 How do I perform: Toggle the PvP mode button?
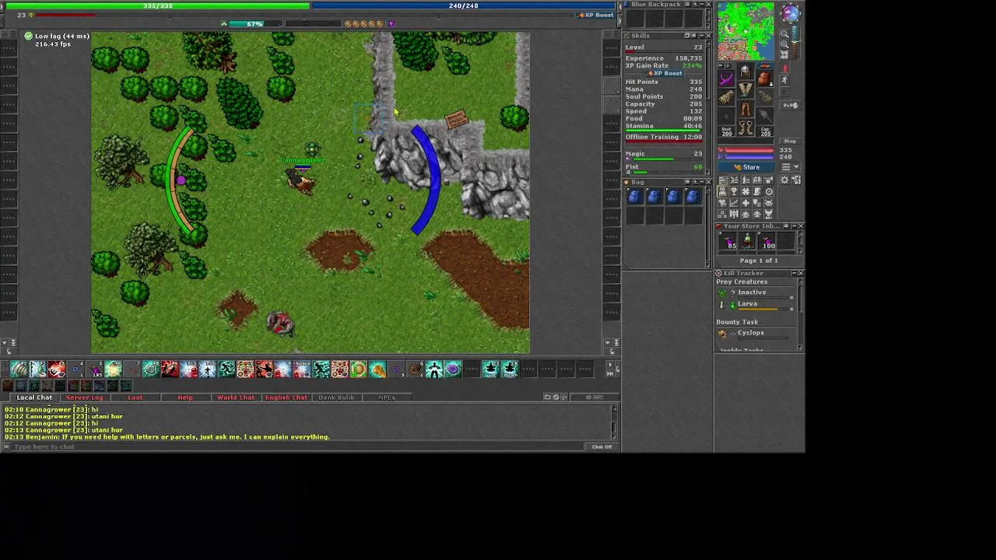[790, 105]
